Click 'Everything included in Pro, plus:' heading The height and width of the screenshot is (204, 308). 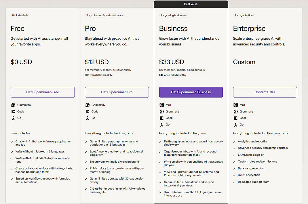[183, 133]
